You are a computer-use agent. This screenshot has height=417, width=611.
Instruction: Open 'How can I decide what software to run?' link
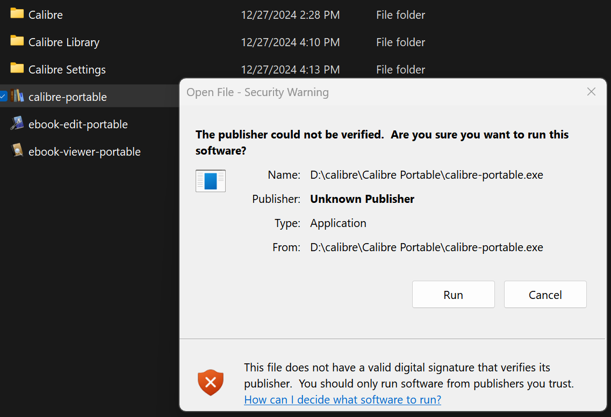coord(342,399)
